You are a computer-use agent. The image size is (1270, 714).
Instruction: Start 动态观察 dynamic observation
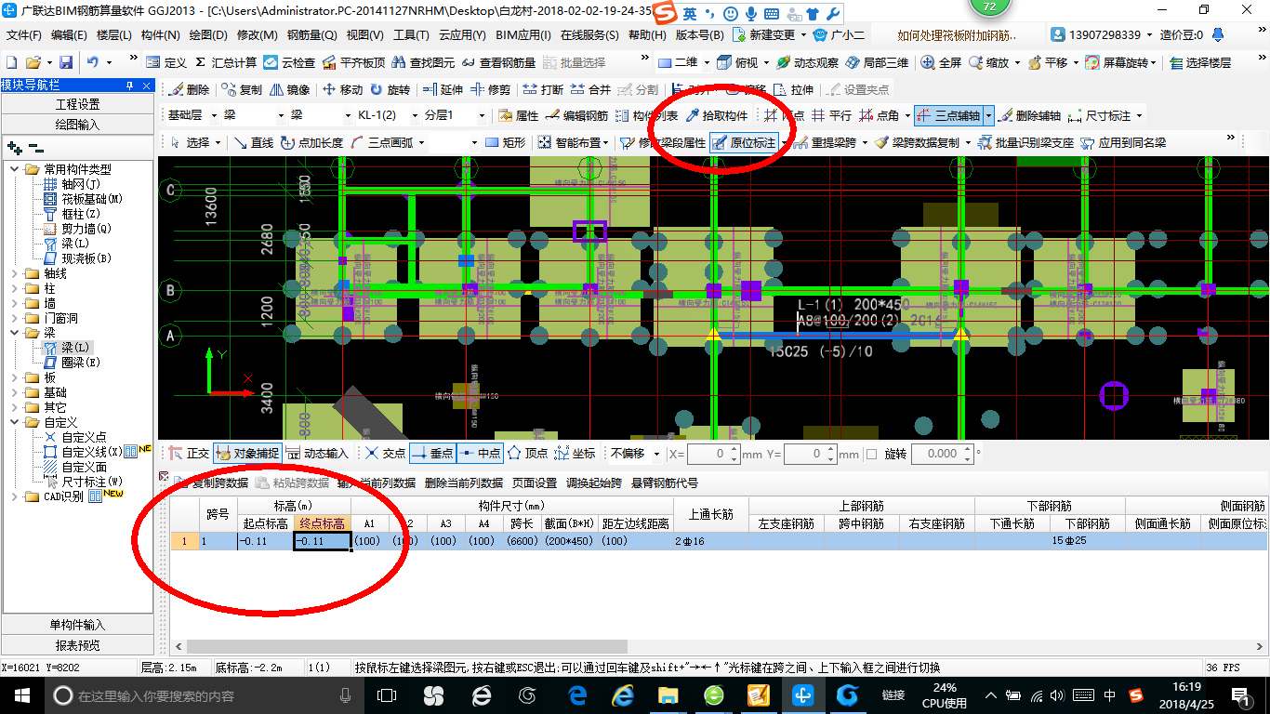click(807, 62)
